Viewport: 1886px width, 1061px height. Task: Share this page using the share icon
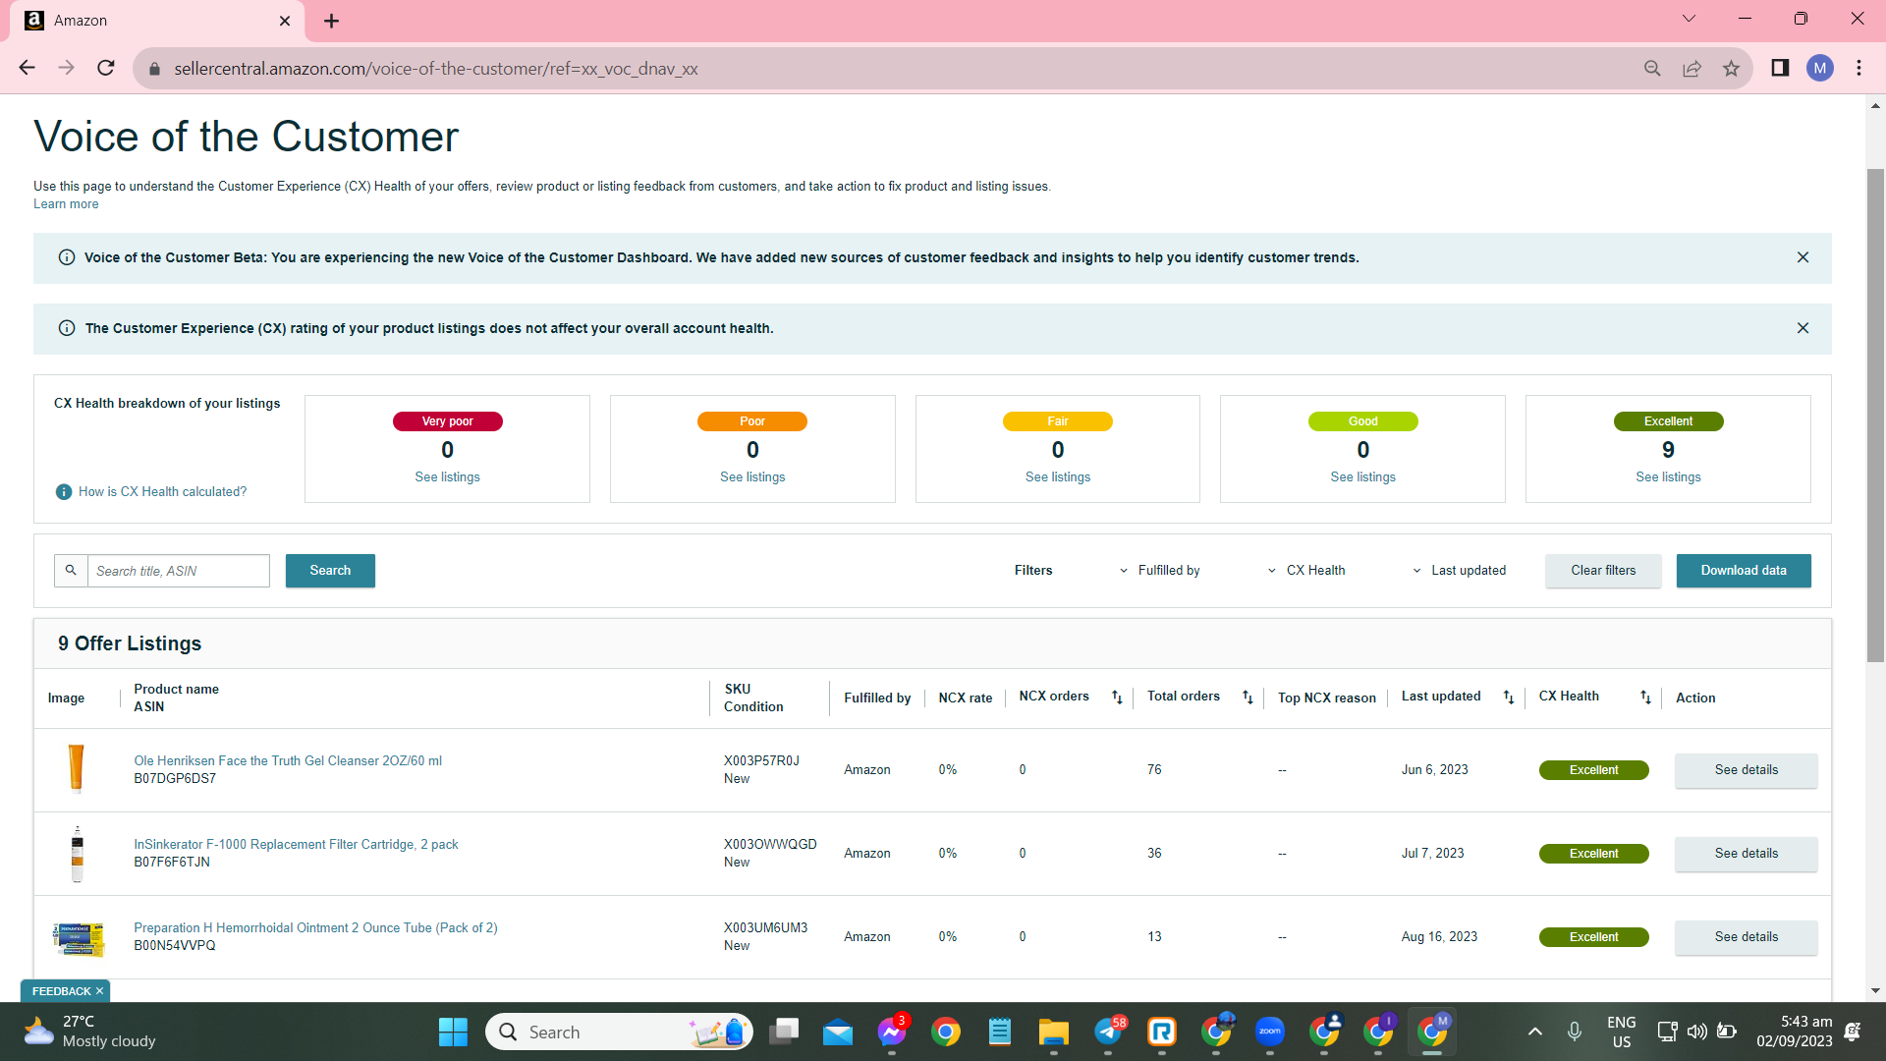[1692, 68]
